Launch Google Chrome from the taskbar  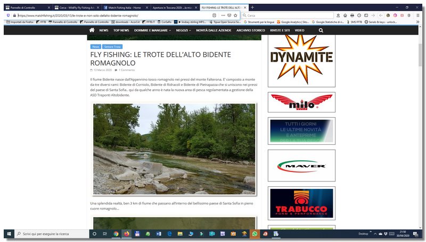click(x=116, y=234)
